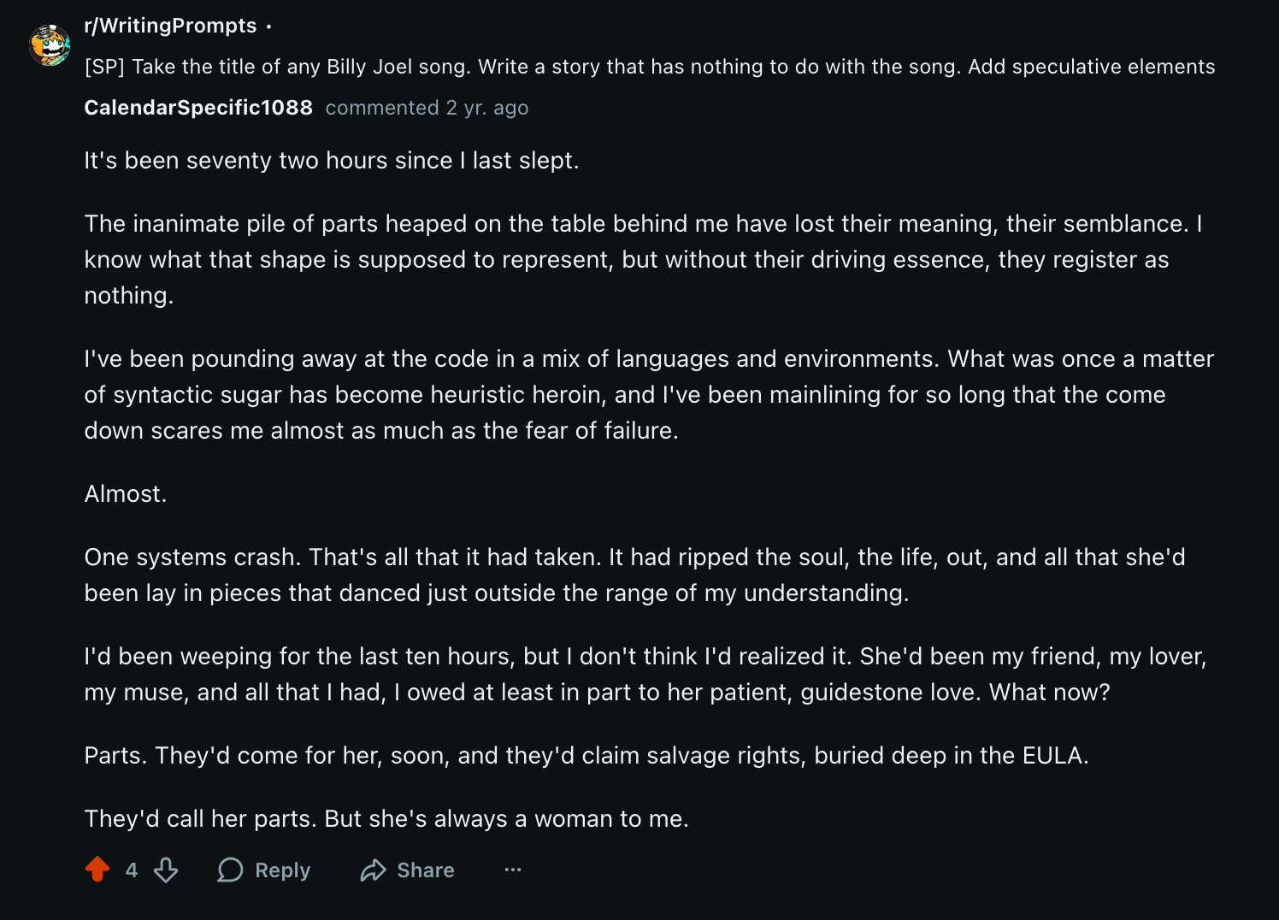Click the 'seventy two hours since I last slept' line

coord(331,161)
